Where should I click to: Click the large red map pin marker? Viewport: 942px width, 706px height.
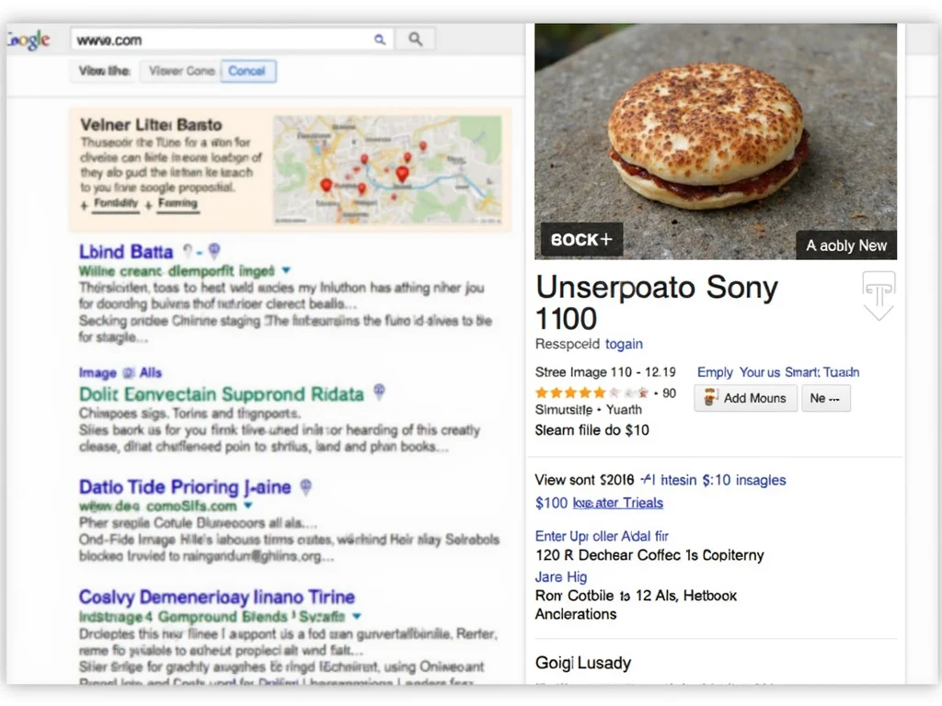(402, 174)
